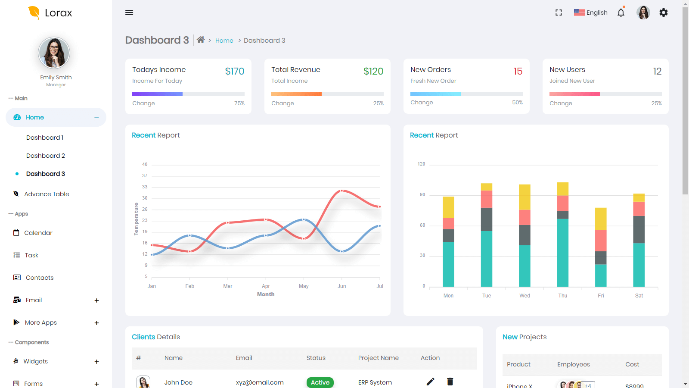The width and height of the screenshot is (689, 388).
Task: Click the Active status badge for John Doe
Action: click(x=320, y=382)
